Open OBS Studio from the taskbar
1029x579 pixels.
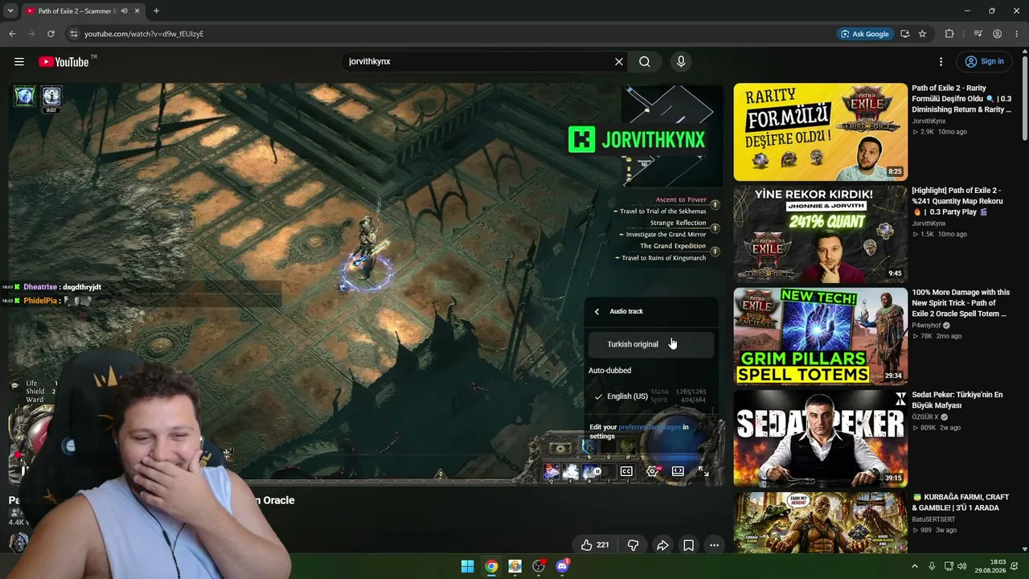tap(539, 566)
